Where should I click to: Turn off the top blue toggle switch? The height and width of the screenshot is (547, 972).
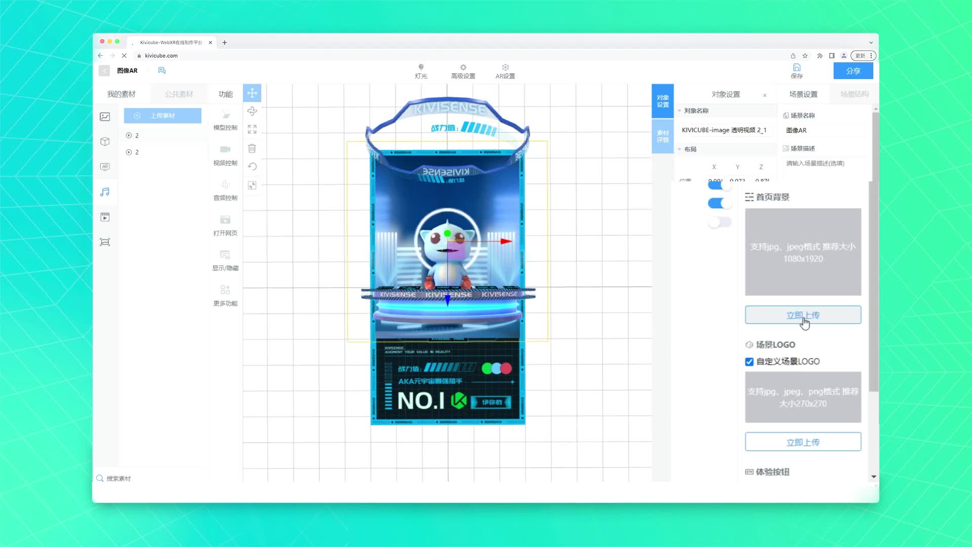coord(719,185)
